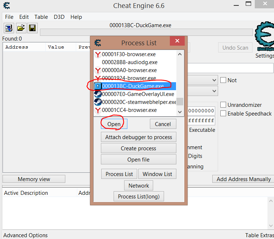Click the Steam icon beside GameOverlayUI.exe
Image resolution: width=274 pixels, height=239 pixels.
pyautogui.click(x=98, y=94)
